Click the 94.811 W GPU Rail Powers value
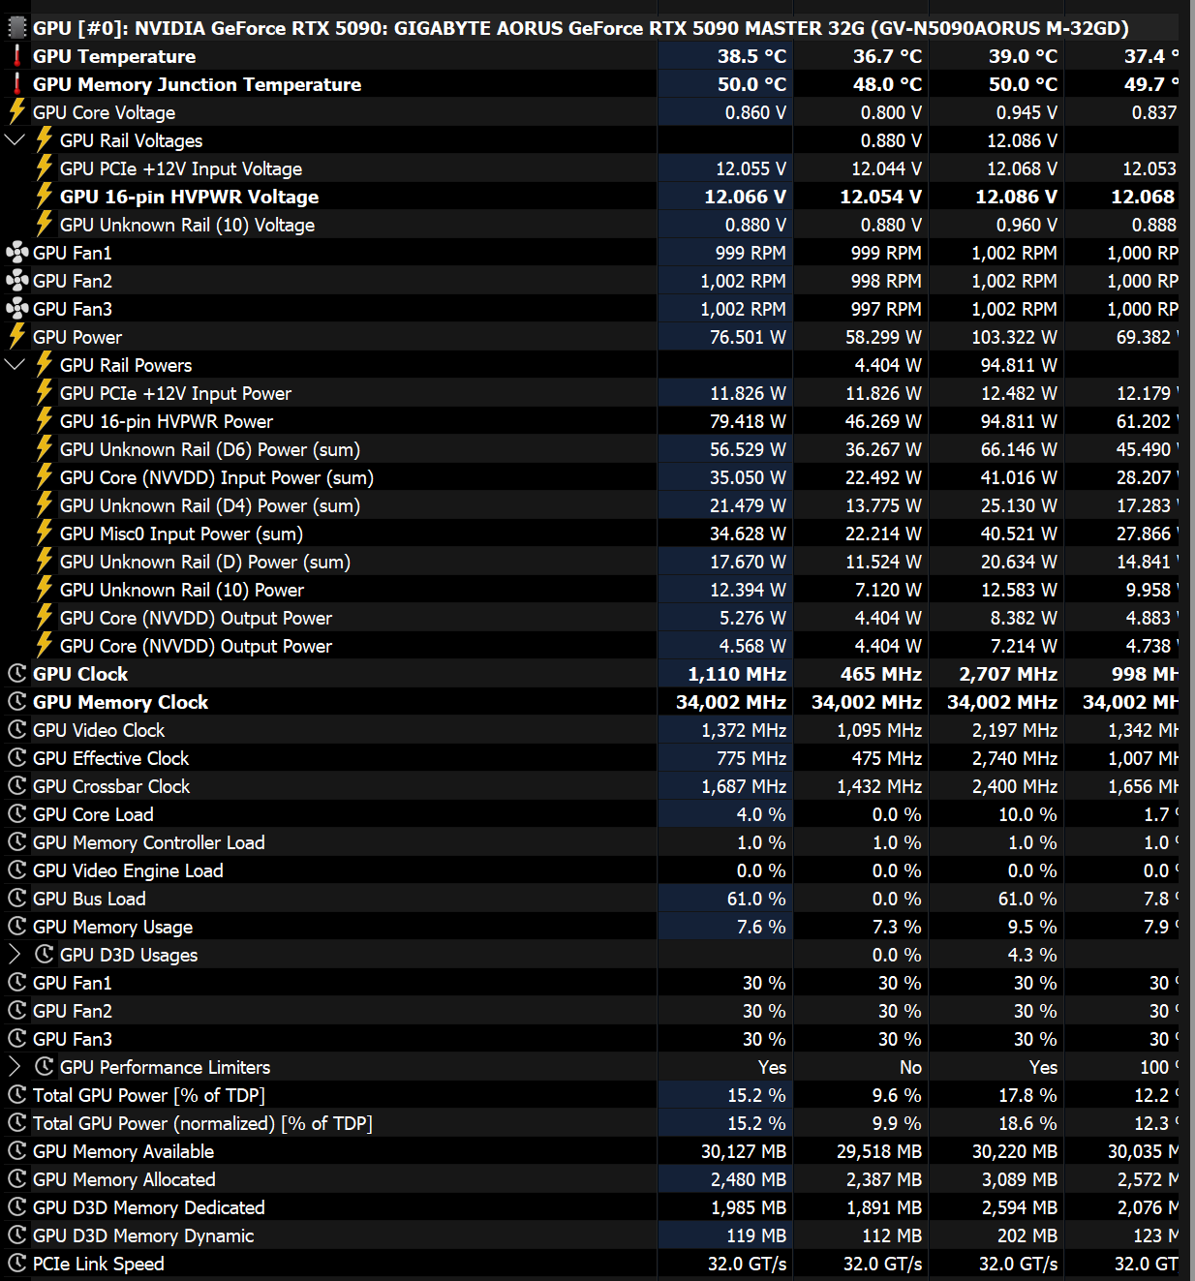The height and width of the screenshot is (1281, 1195). click(1019, 365)
